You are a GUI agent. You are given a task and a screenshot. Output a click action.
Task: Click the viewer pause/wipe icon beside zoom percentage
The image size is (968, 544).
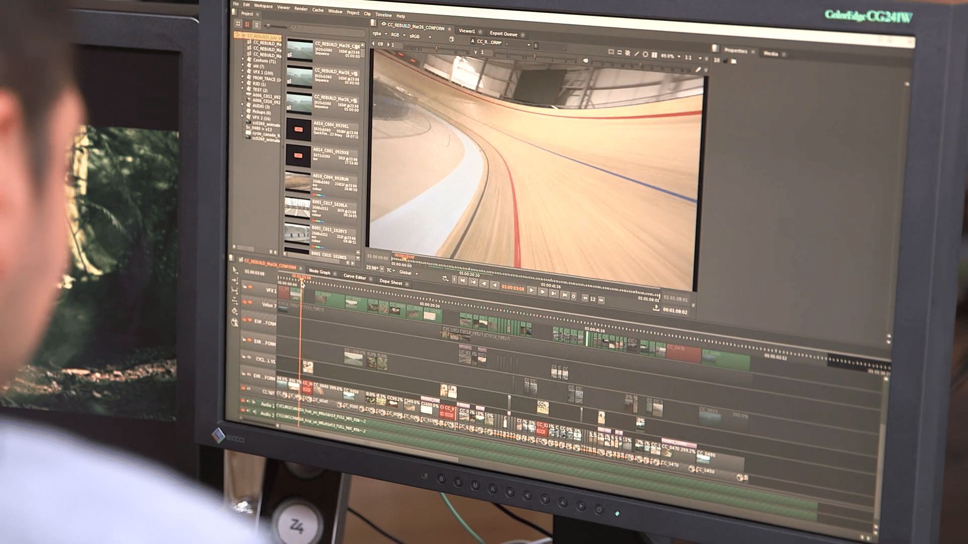coord(654,54)
